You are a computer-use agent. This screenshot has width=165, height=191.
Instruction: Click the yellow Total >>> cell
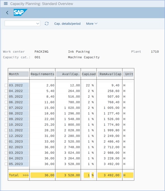tap(19, 175)
